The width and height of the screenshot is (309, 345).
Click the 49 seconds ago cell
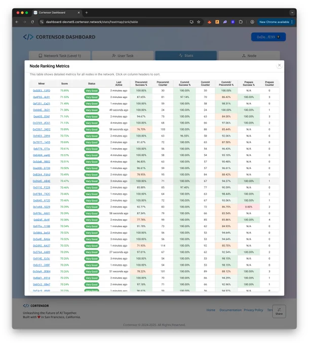(119, 110)
